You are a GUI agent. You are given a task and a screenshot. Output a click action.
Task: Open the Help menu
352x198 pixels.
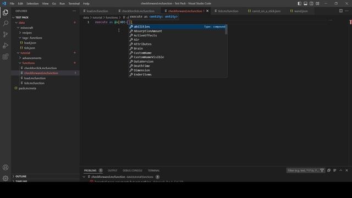point(86,4)
